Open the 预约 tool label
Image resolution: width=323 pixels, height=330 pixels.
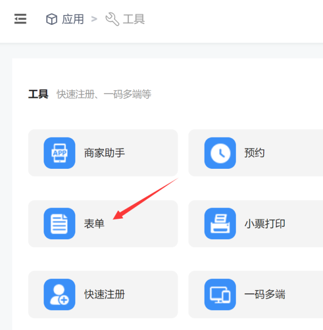pos(255,153)
